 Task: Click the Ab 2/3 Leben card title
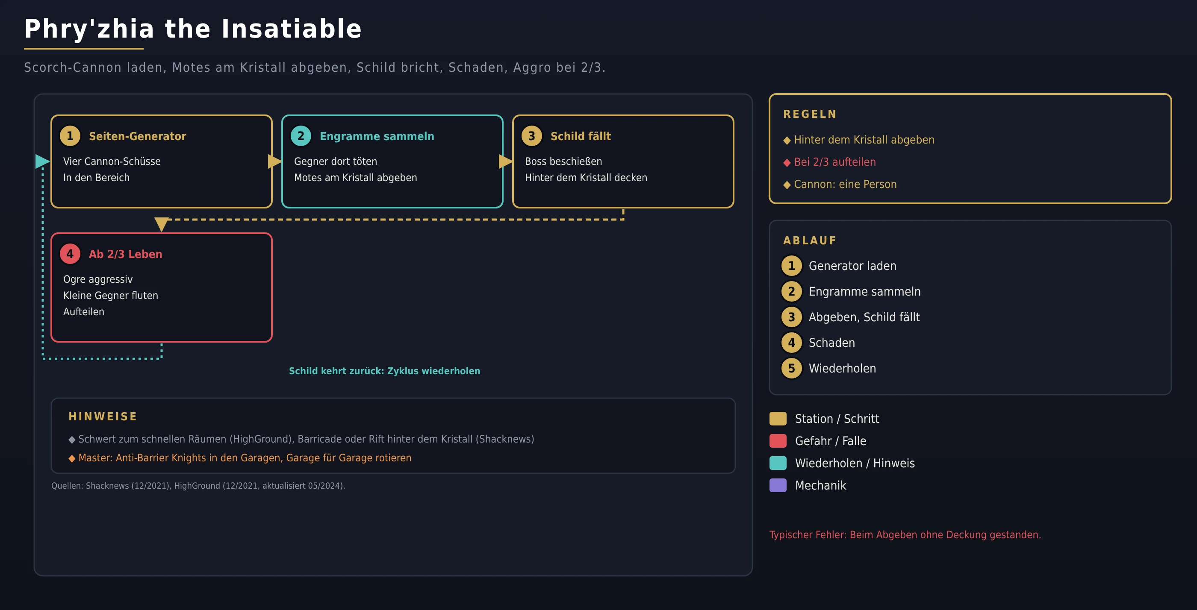[125, 254]
